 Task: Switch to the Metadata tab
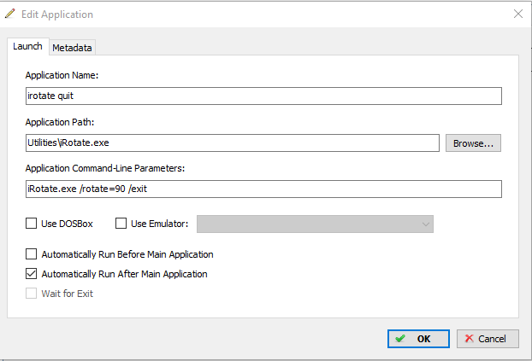pyautogui.click(x=72, y=48)
